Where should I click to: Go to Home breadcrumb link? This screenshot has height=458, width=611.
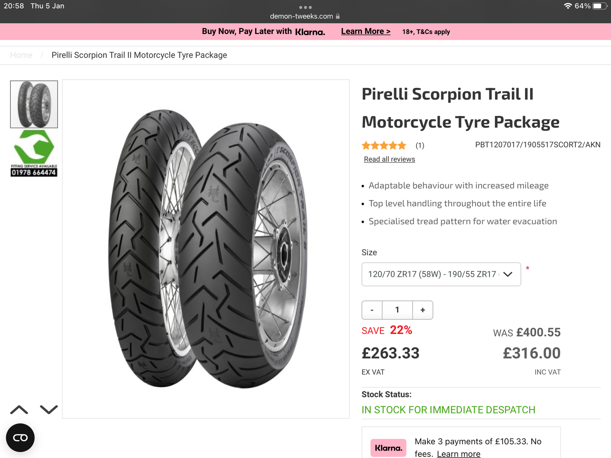(21, 55)
